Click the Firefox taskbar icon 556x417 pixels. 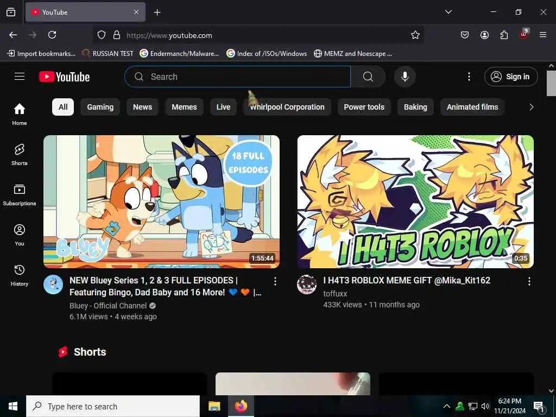click(x=241, y=406)
